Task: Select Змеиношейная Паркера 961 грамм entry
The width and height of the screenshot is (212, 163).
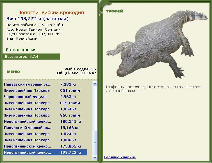Action: pos(45,90)
